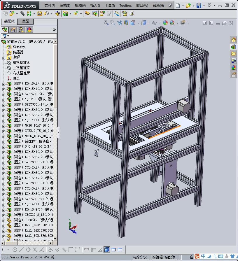Click the Mate paperclip icon in assembly toolbar
238x261 pixels.
coord(22,13)
